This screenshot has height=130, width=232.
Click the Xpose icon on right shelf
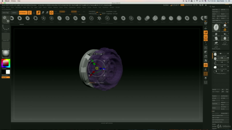[206, 82]
